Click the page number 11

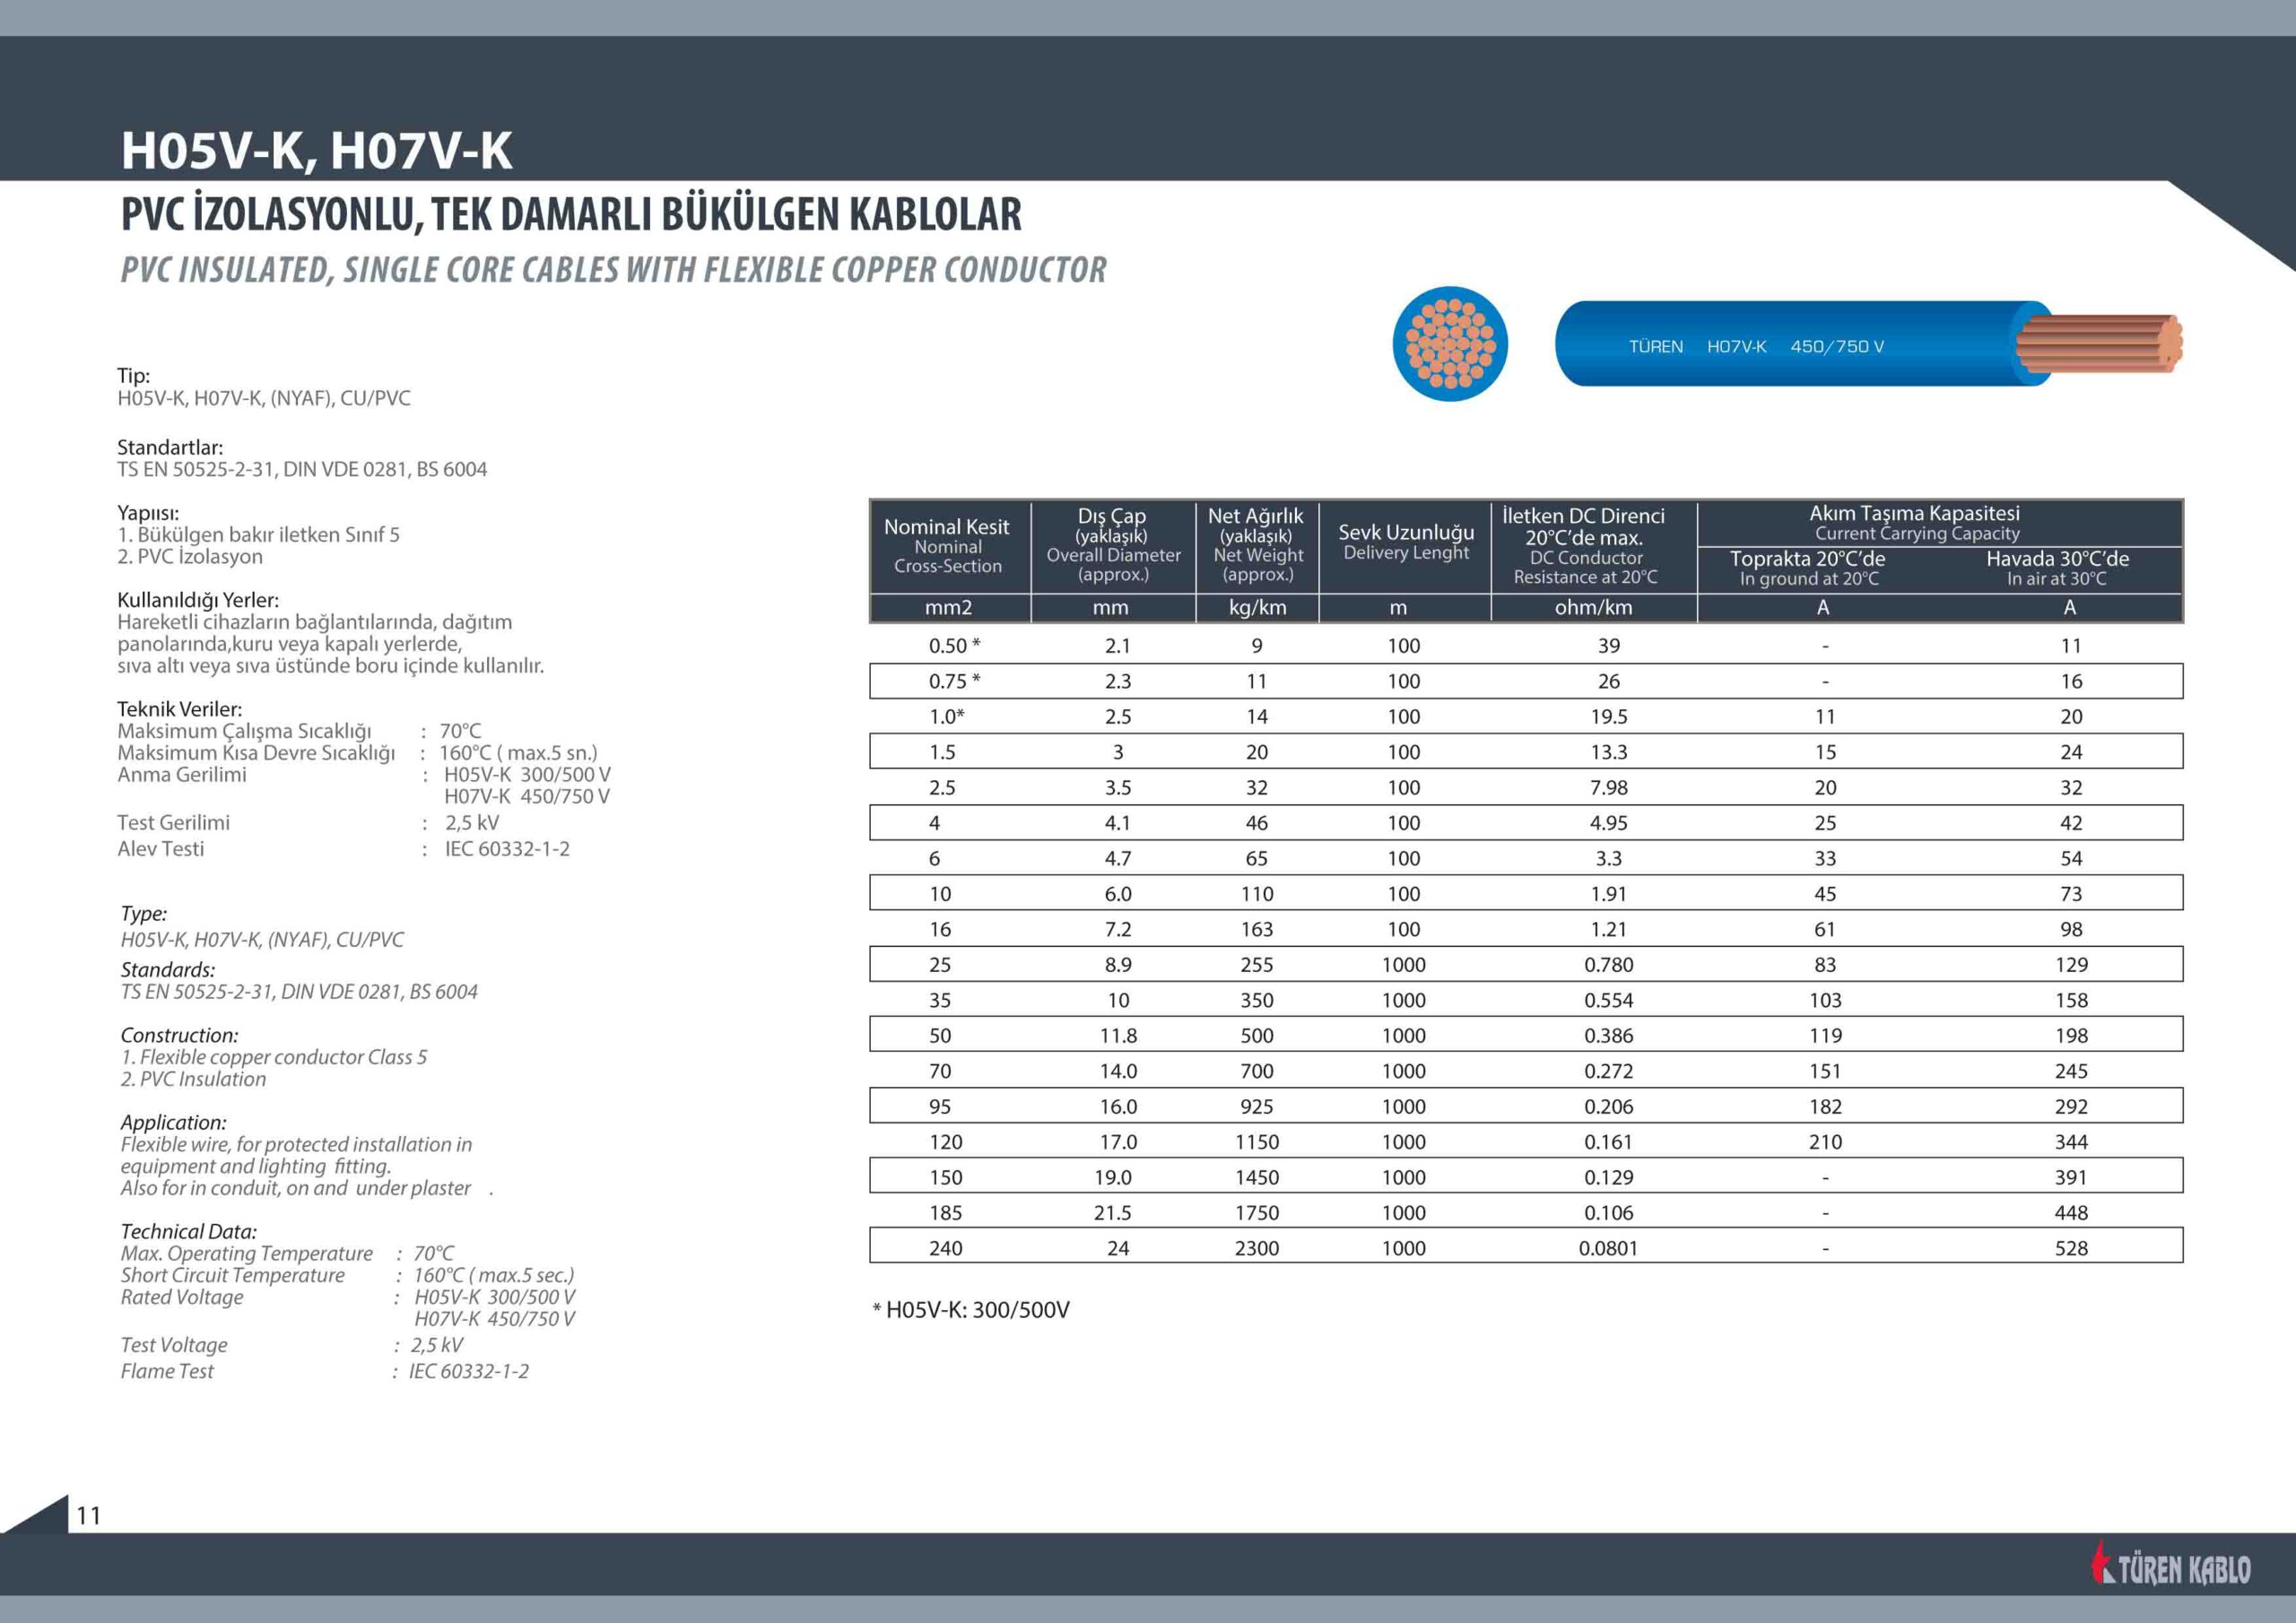pyautogui.click(x=88, y=1516)
